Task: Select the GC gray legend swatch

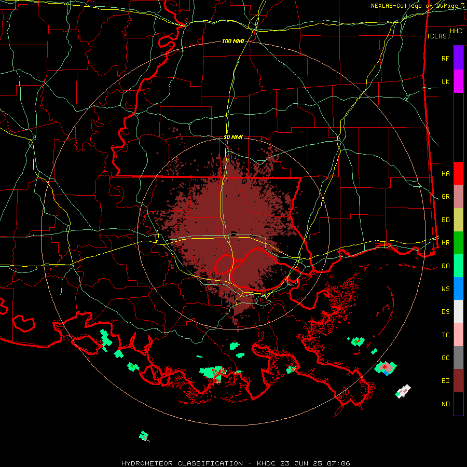Action: pos(458,358)
